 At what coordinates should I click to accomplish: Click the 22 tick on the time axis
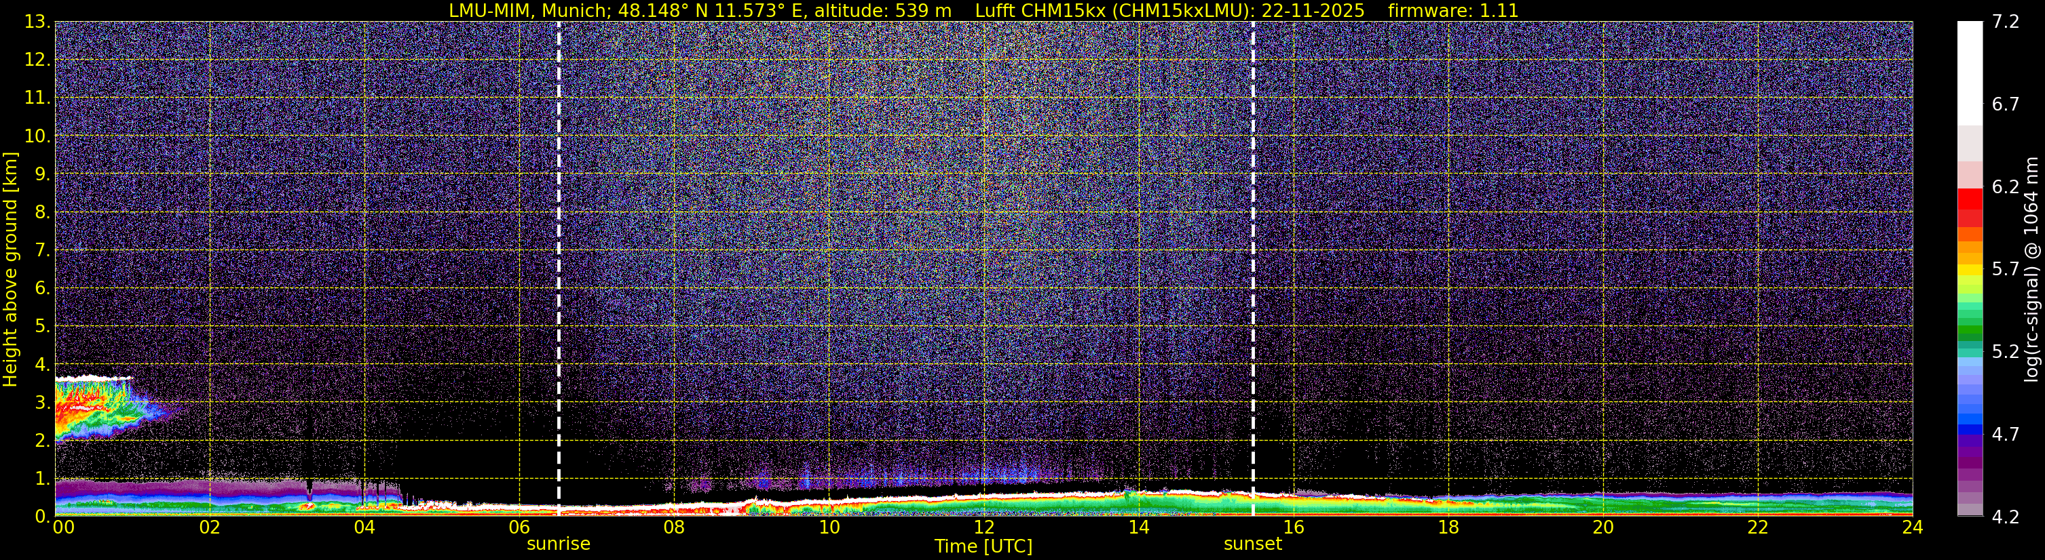1758,527
